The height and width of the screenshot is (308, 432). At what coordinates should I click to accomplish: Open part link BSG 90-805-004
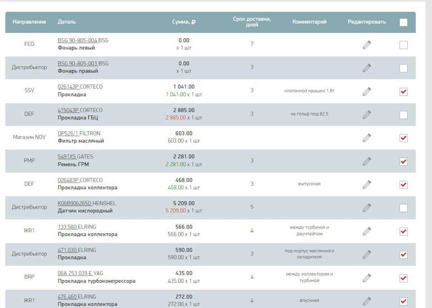tap(77, 40)
